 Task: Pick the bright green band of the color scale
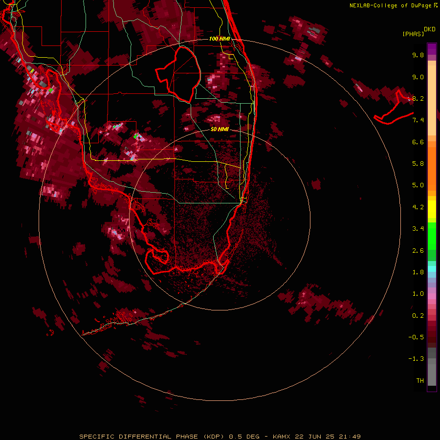[x=432, y=236]
